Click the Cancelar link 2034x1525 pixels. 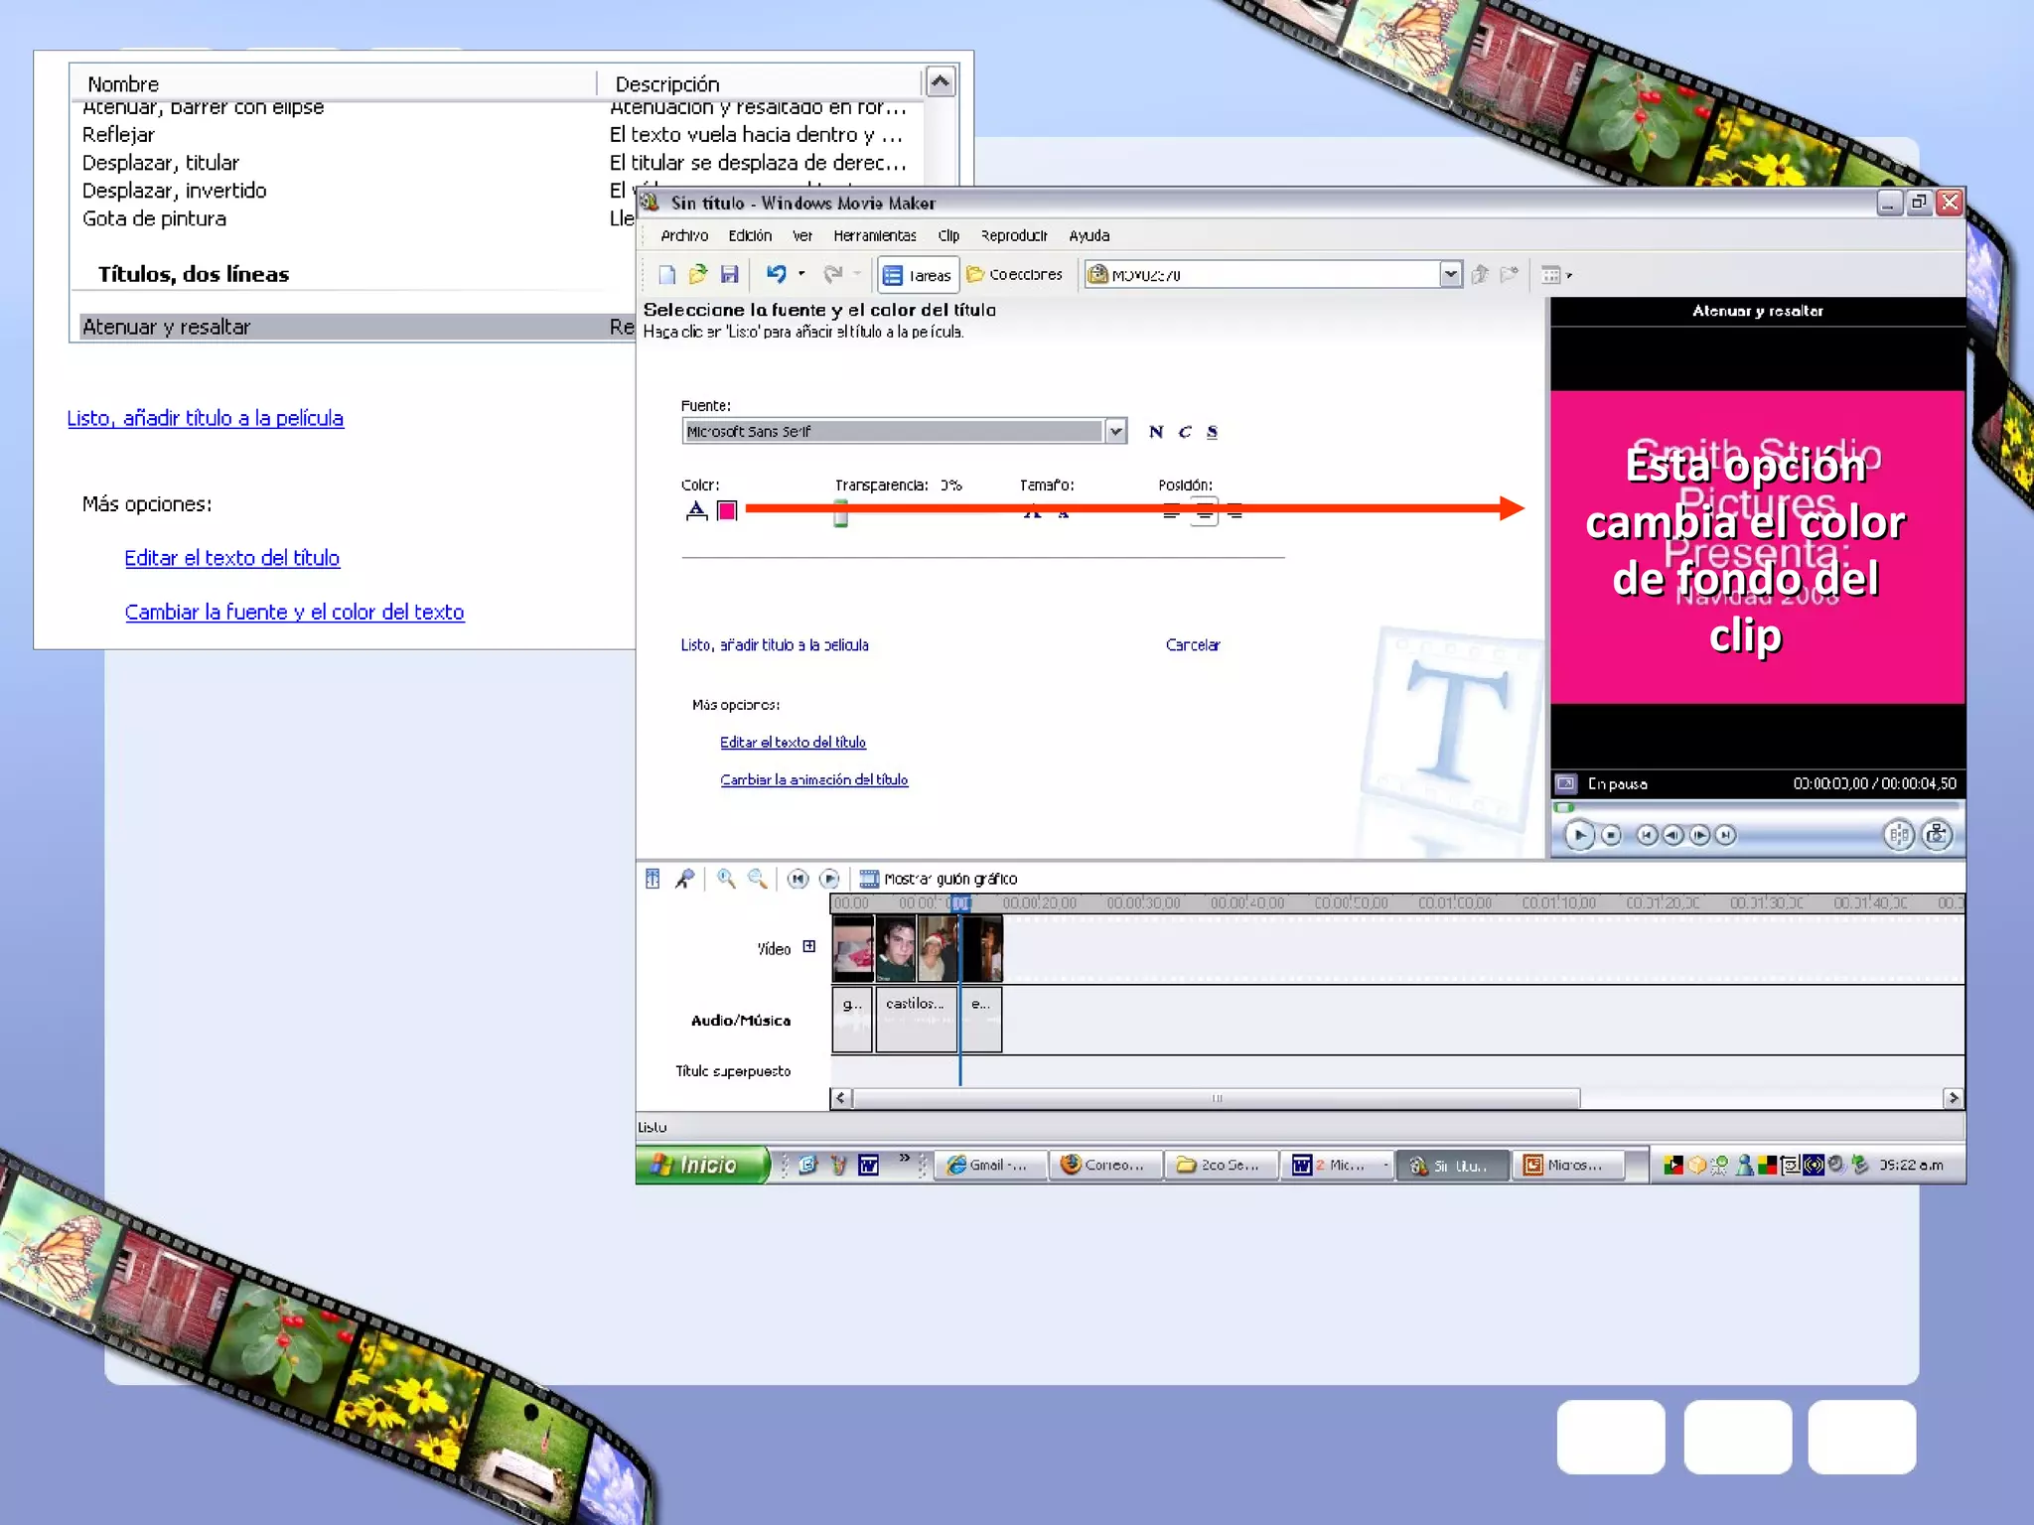pyautogui.click(x=1192, y=645)
